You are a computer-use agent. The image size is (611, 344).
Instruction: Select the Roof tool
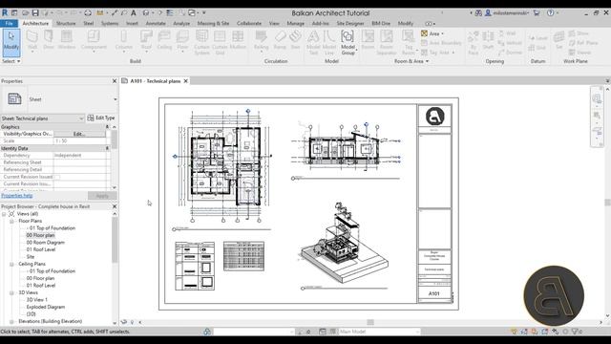146,40
